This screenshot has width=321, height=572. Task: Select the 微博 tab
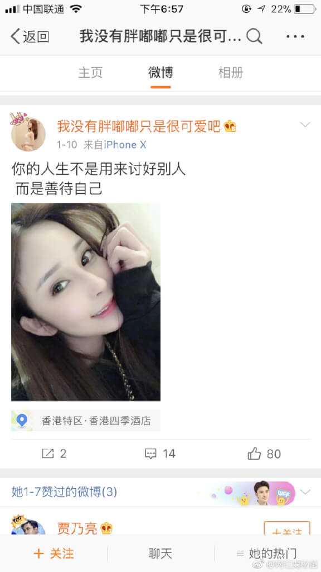point(160,73)
